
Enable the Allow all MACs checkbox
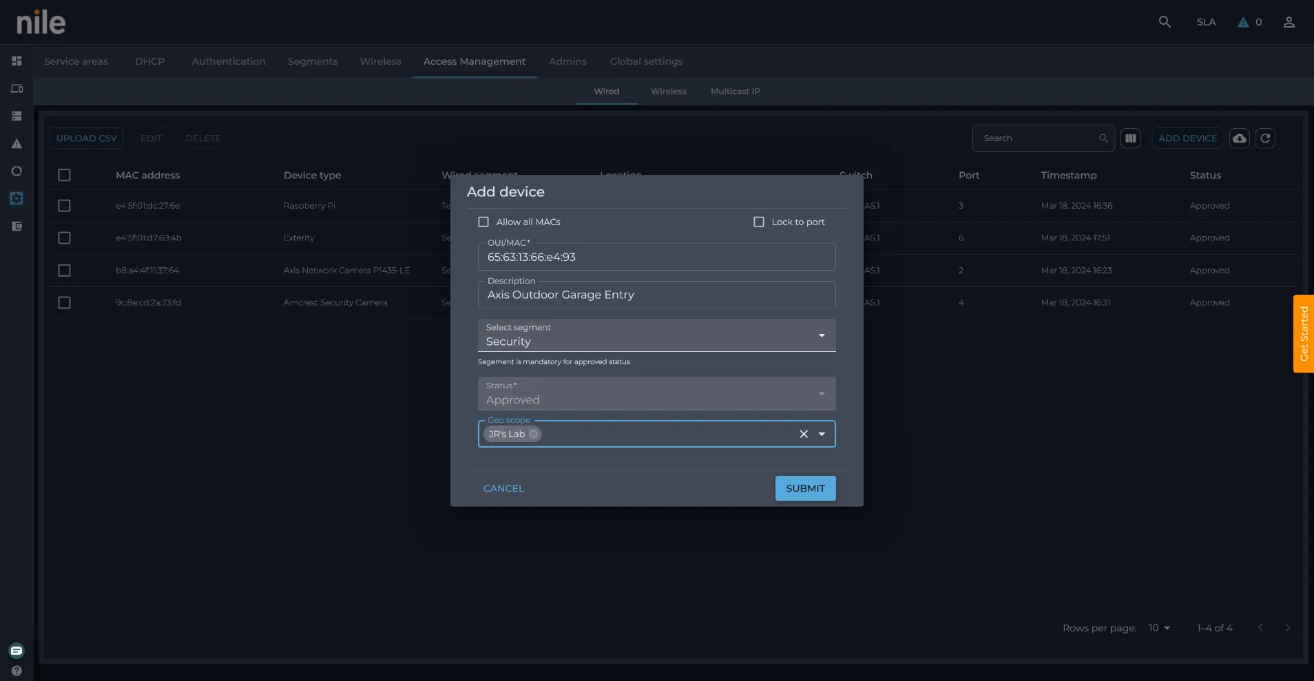pyautogui.click(x=483, y=222)
